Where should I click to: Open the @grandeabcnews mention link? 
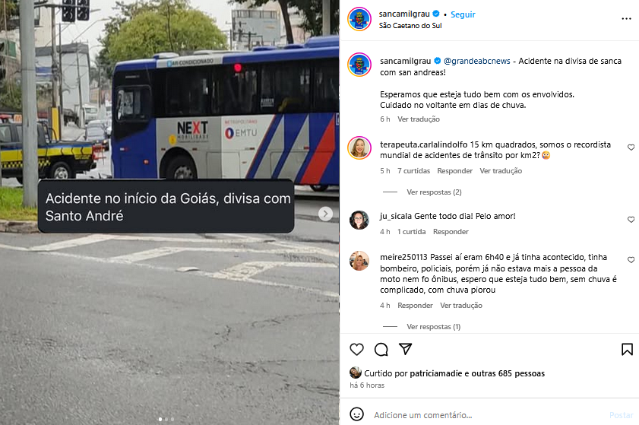pos(477,61)
